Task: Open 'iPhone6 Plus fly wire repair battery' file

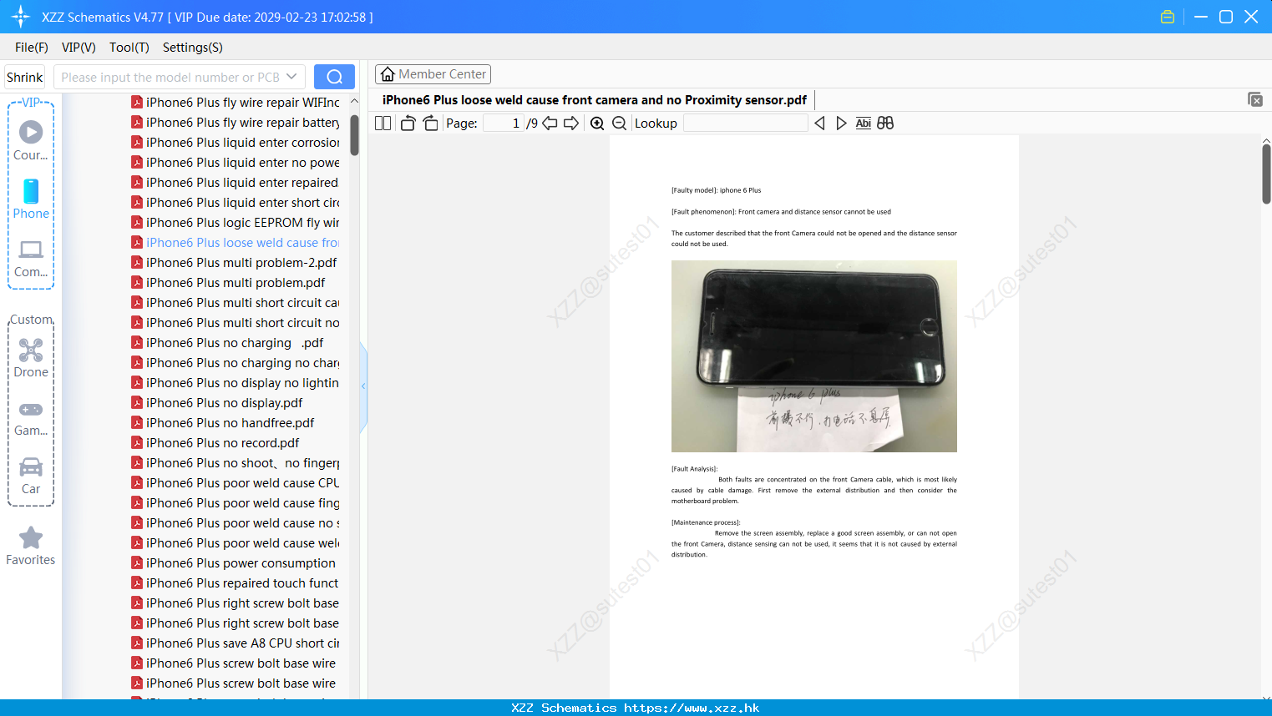Action: tap(236, 123)
